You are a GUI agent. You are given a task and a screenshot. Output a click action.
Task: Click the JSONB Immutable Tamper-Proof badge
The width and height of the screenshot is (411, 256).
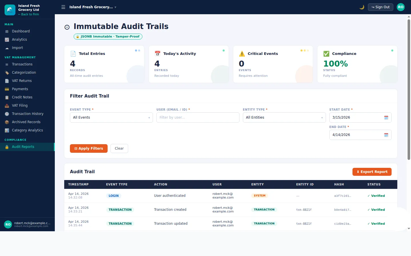click(x=108, y=36)
